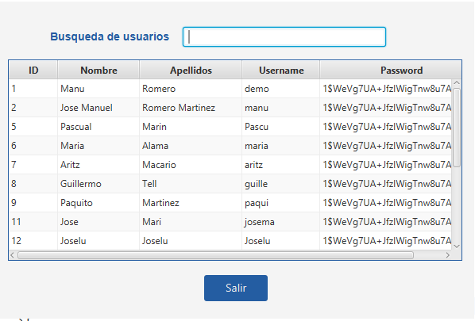Screen dimensions: 475x321
Task: Select the Nombre cell 'Joselu'
Action: (x=98, y=241)
